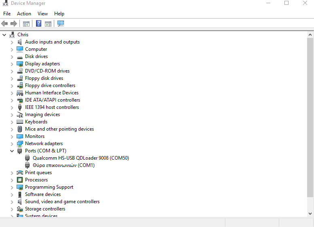Click the Computer monitor icon

click(x=19, y=49)
